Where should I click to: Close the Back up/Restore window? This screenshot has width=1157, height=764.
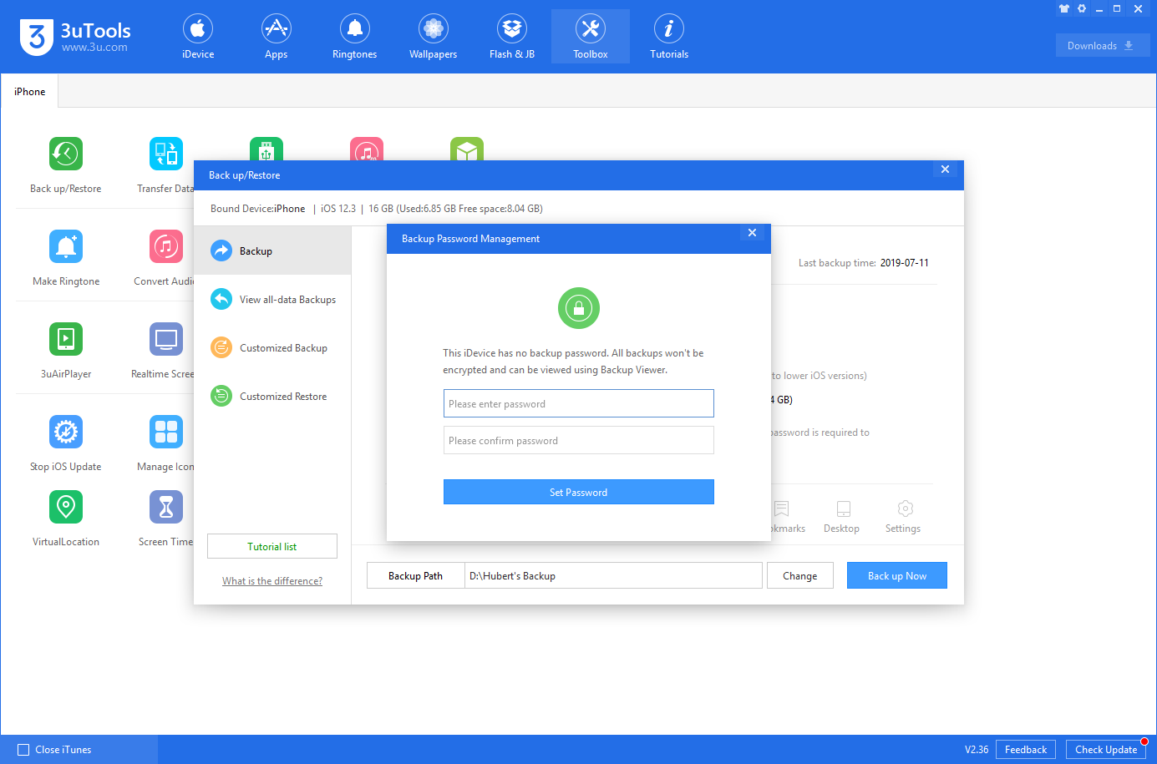(946, 169)
